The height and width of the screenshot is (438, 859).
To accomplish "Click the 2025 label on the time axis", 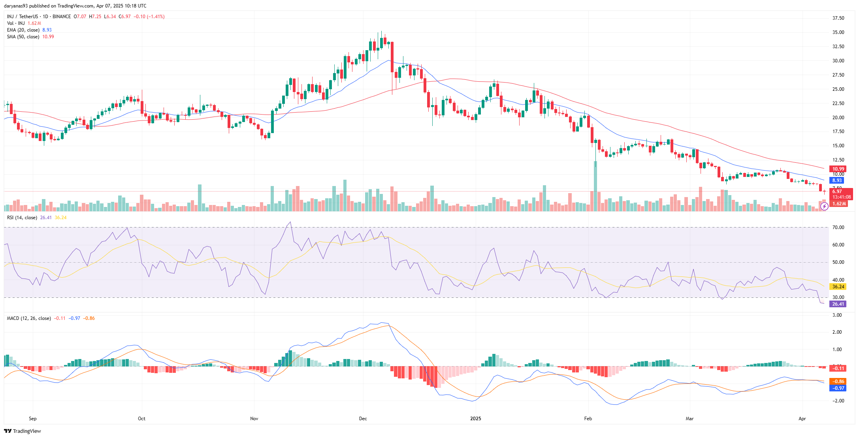I will (x=476, y=419).
